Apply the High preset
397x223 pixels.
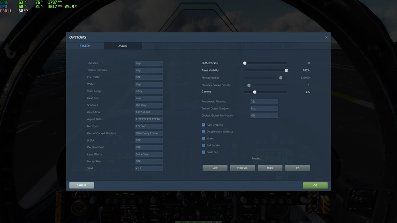(x=270, y=168)
